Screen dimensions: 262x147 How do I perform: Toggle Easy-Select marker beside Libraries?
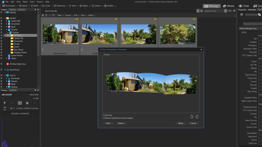[x=2, y=18]
